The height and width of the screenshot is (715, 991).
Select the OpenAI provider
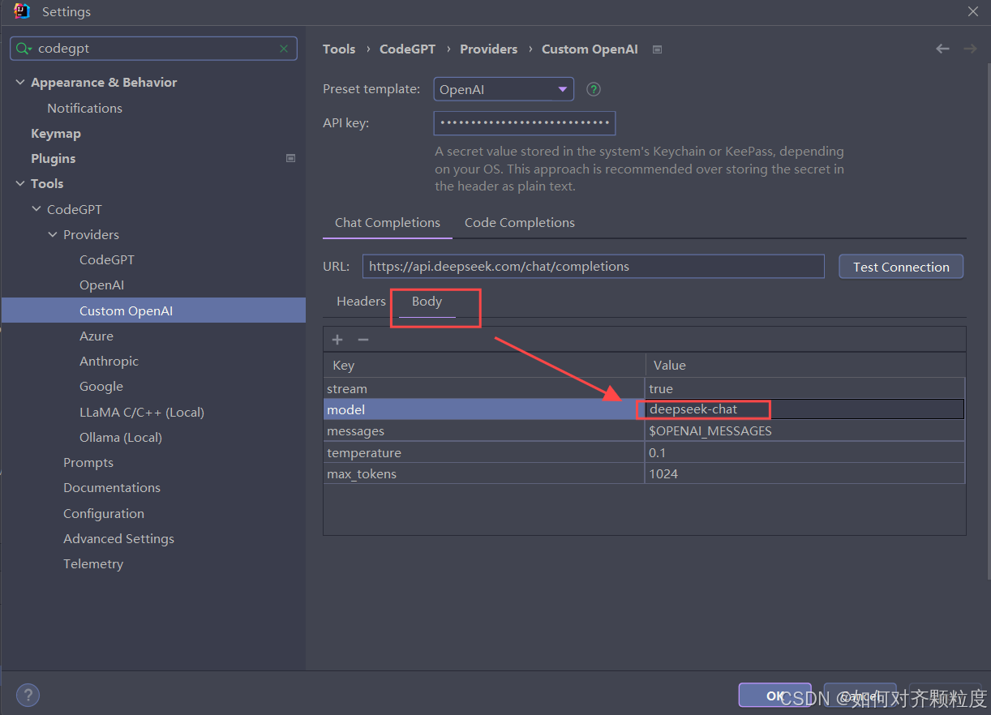(101, 285)
